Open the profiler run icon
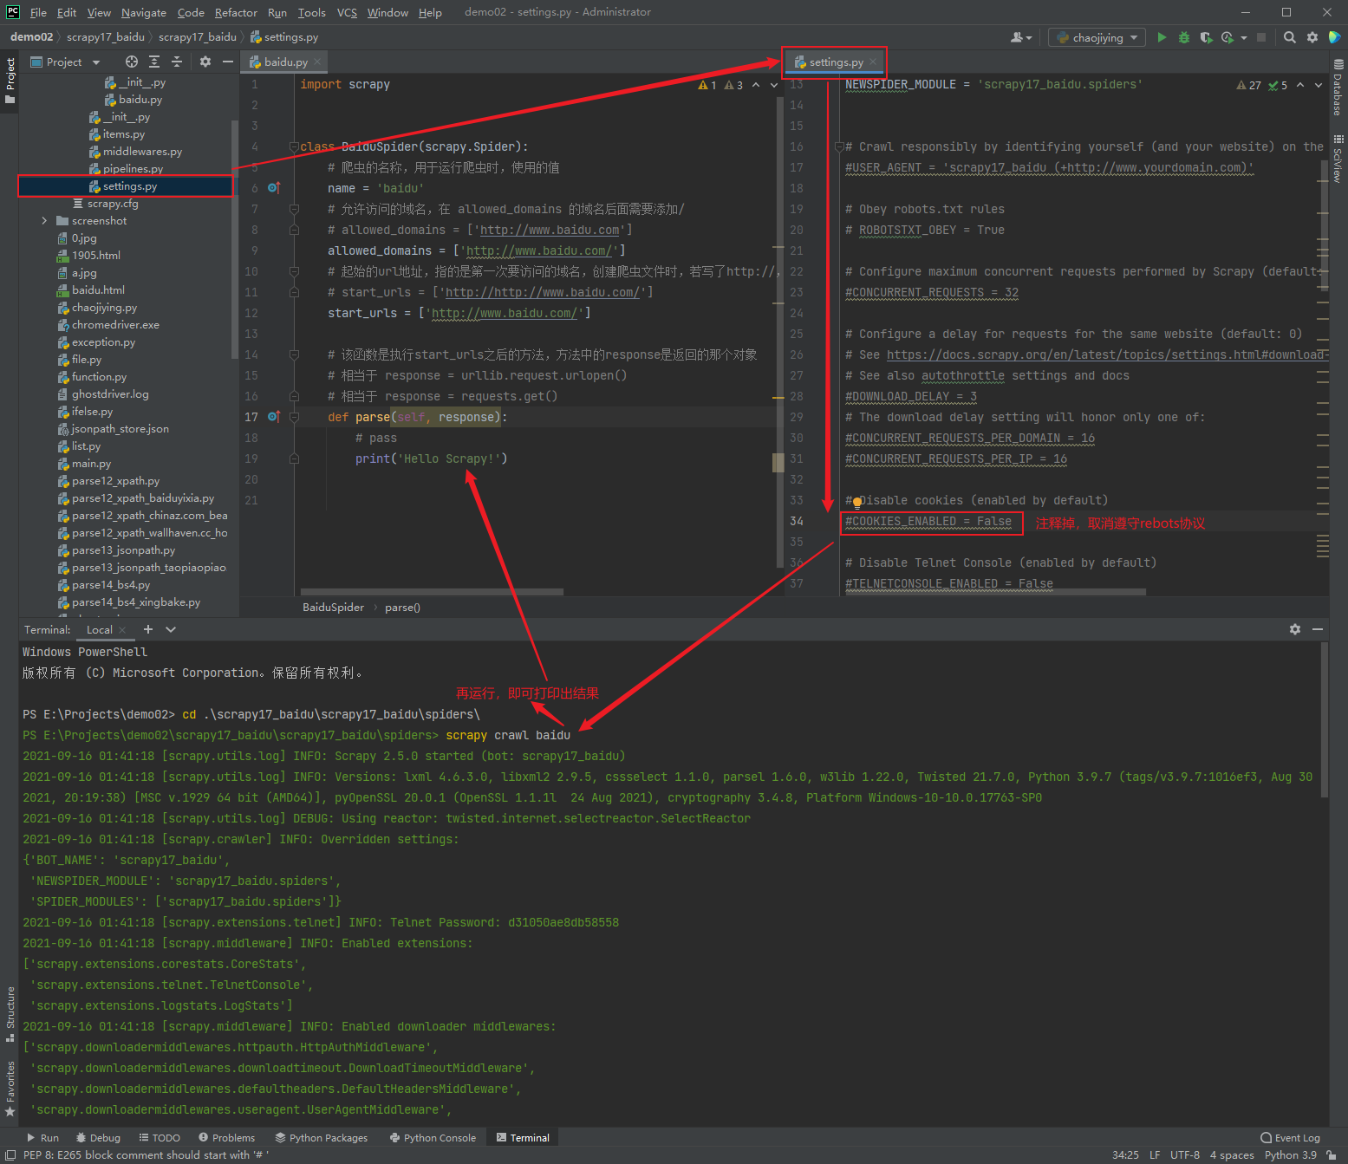This screenshot has width=1348, height=1164. pos(1227,37)
